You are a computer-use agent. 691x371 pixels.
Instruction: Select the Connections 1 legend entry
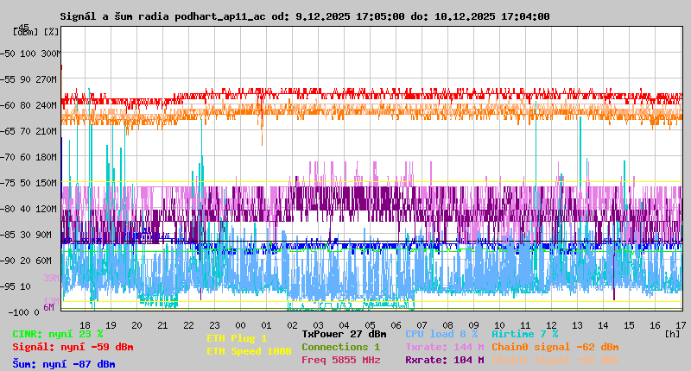[x=340, y=347]
